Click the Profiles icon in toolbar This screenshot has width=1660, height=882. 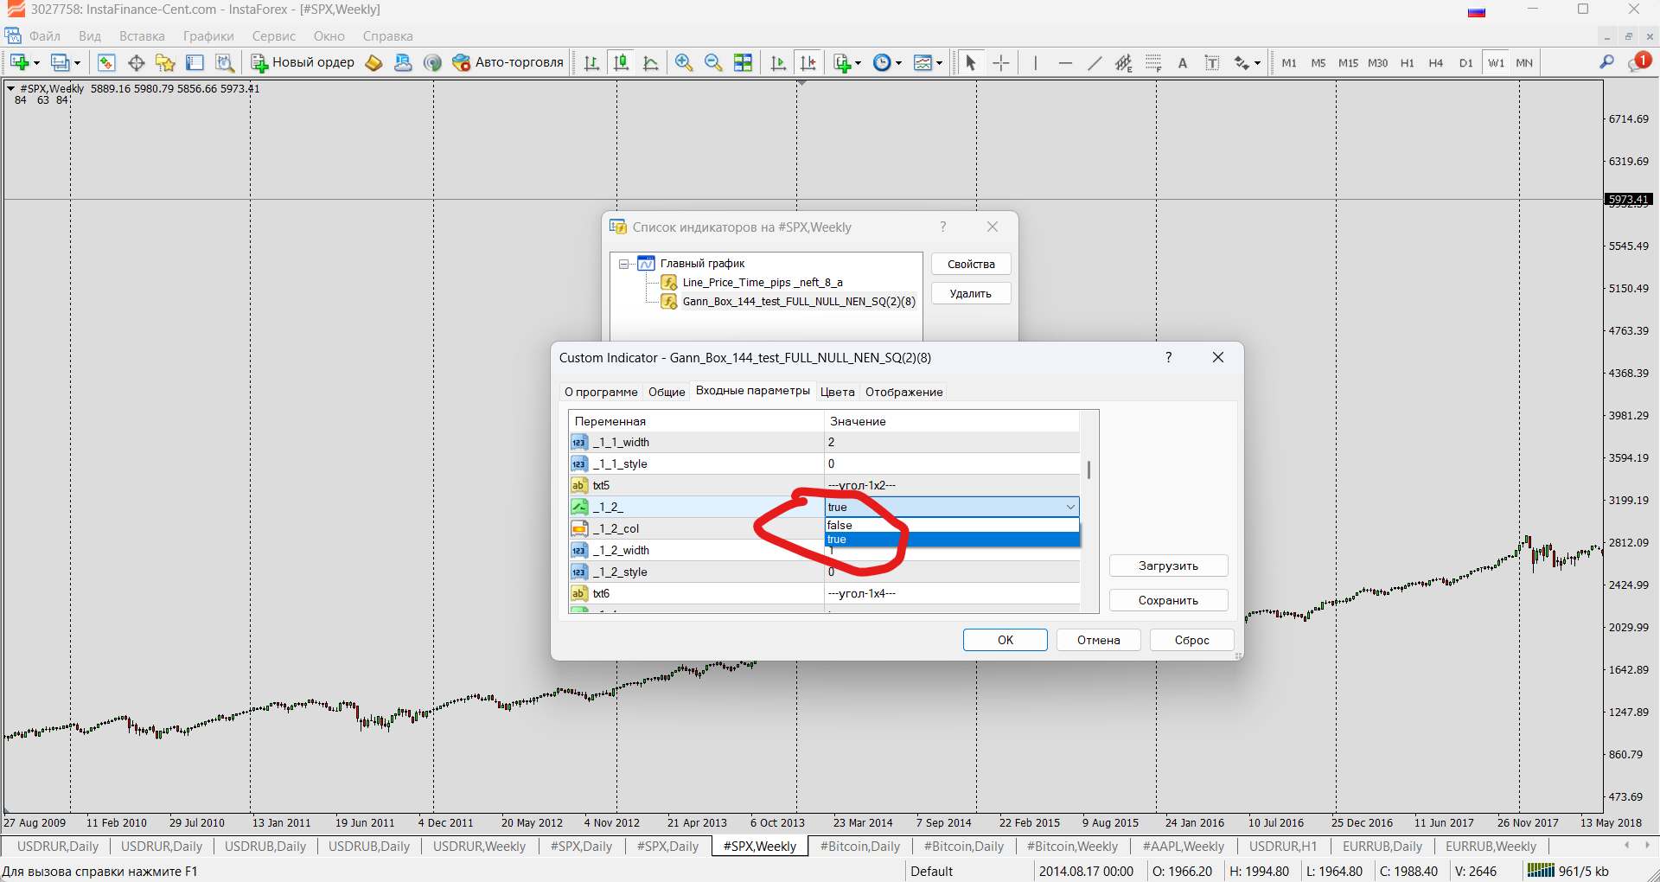coord(60,62)
